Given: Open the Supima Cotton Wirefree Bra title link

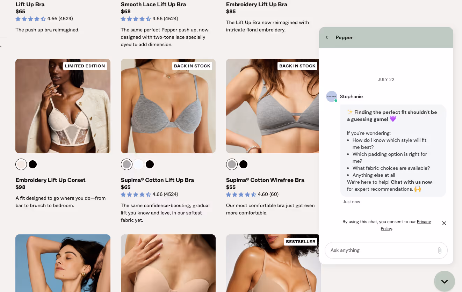Looking at the screenshot, I should [265, 180].
